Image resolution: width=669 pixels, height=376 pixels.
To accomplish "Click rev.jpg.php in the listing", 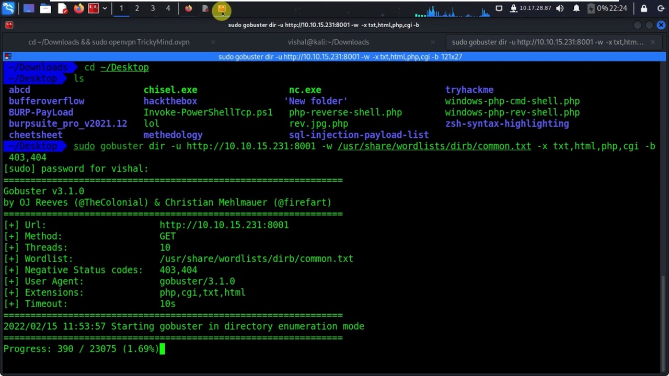I will 318,124.
